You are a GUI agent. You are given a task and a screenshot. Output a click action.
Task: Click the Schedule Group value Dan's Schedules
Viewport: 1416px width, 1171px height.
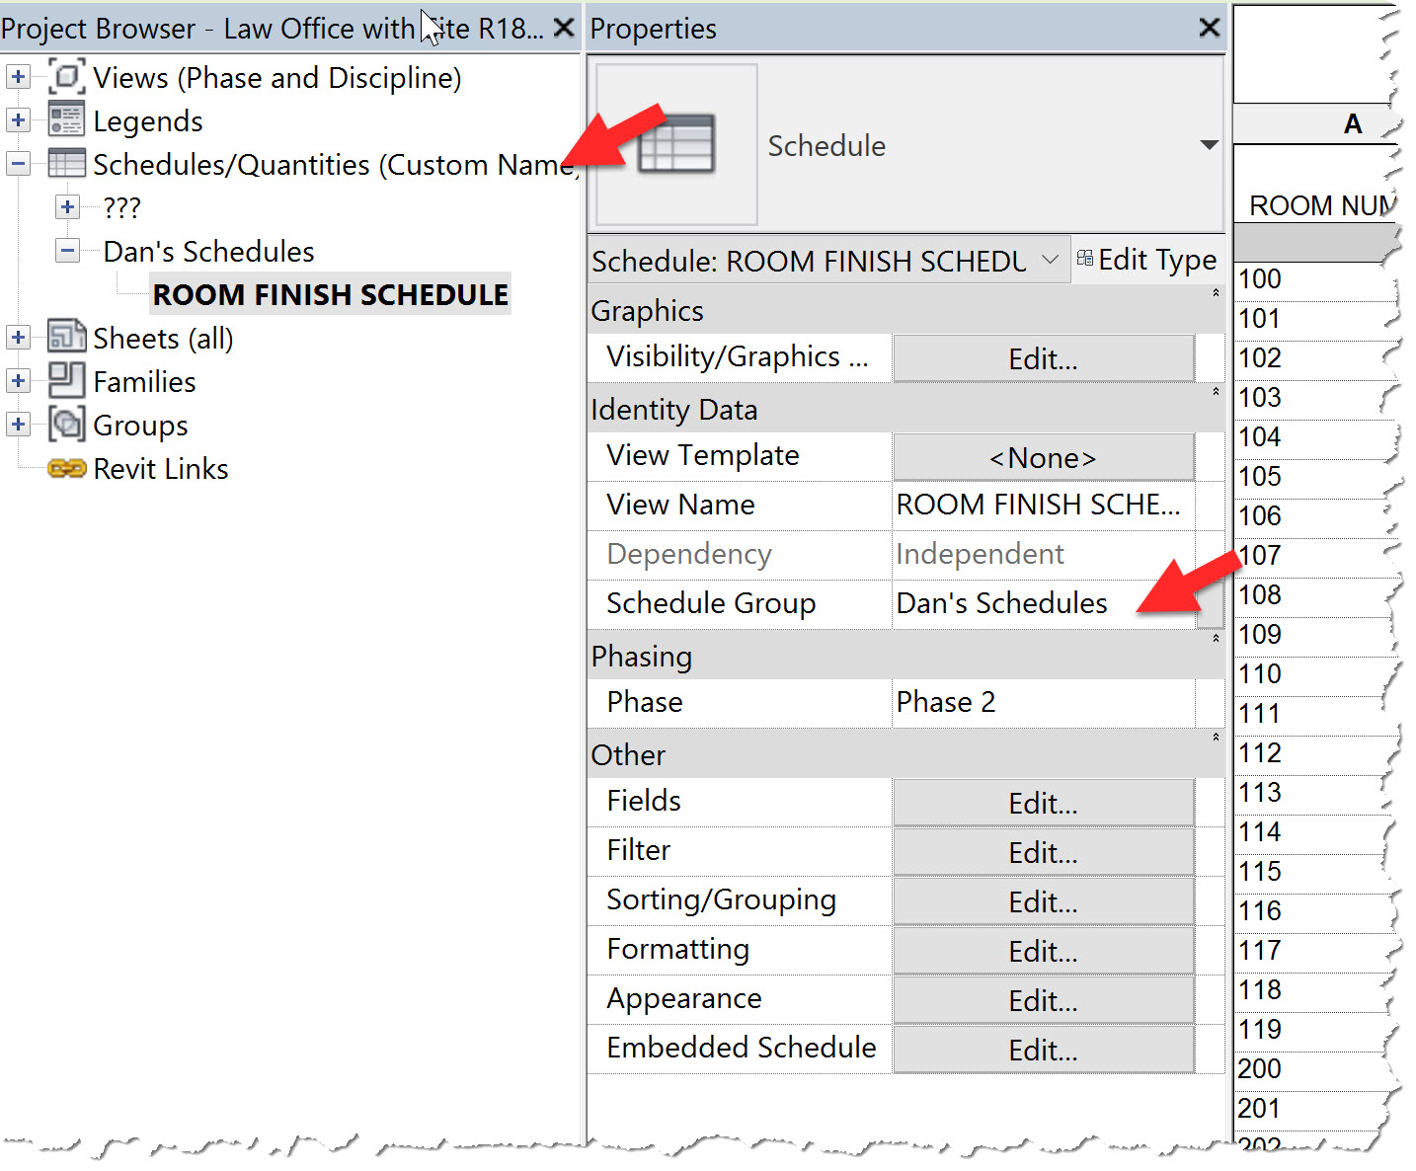1001,602
